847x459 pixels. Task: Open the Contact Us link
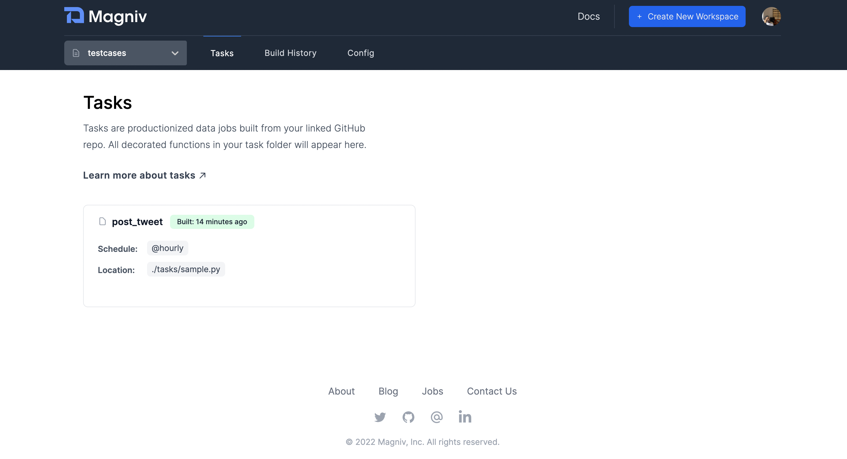click(492, 391)
